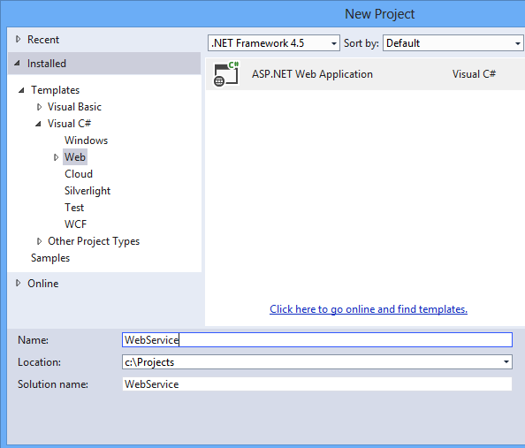Click into the Solution name field
This screenshot has width=525, height=448.
pyautogui.click(x=317, y=384)
